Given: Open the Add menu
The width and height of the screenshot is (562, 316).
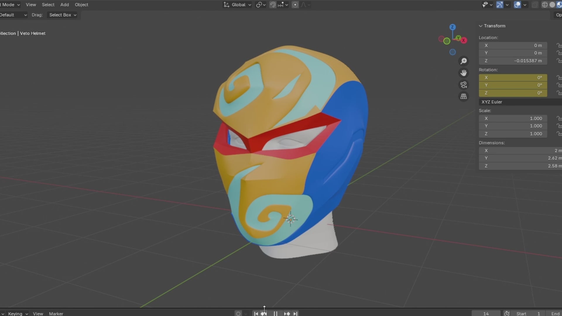Looking at the screenshot, I should pyautogui.click(x=64, y=5).
